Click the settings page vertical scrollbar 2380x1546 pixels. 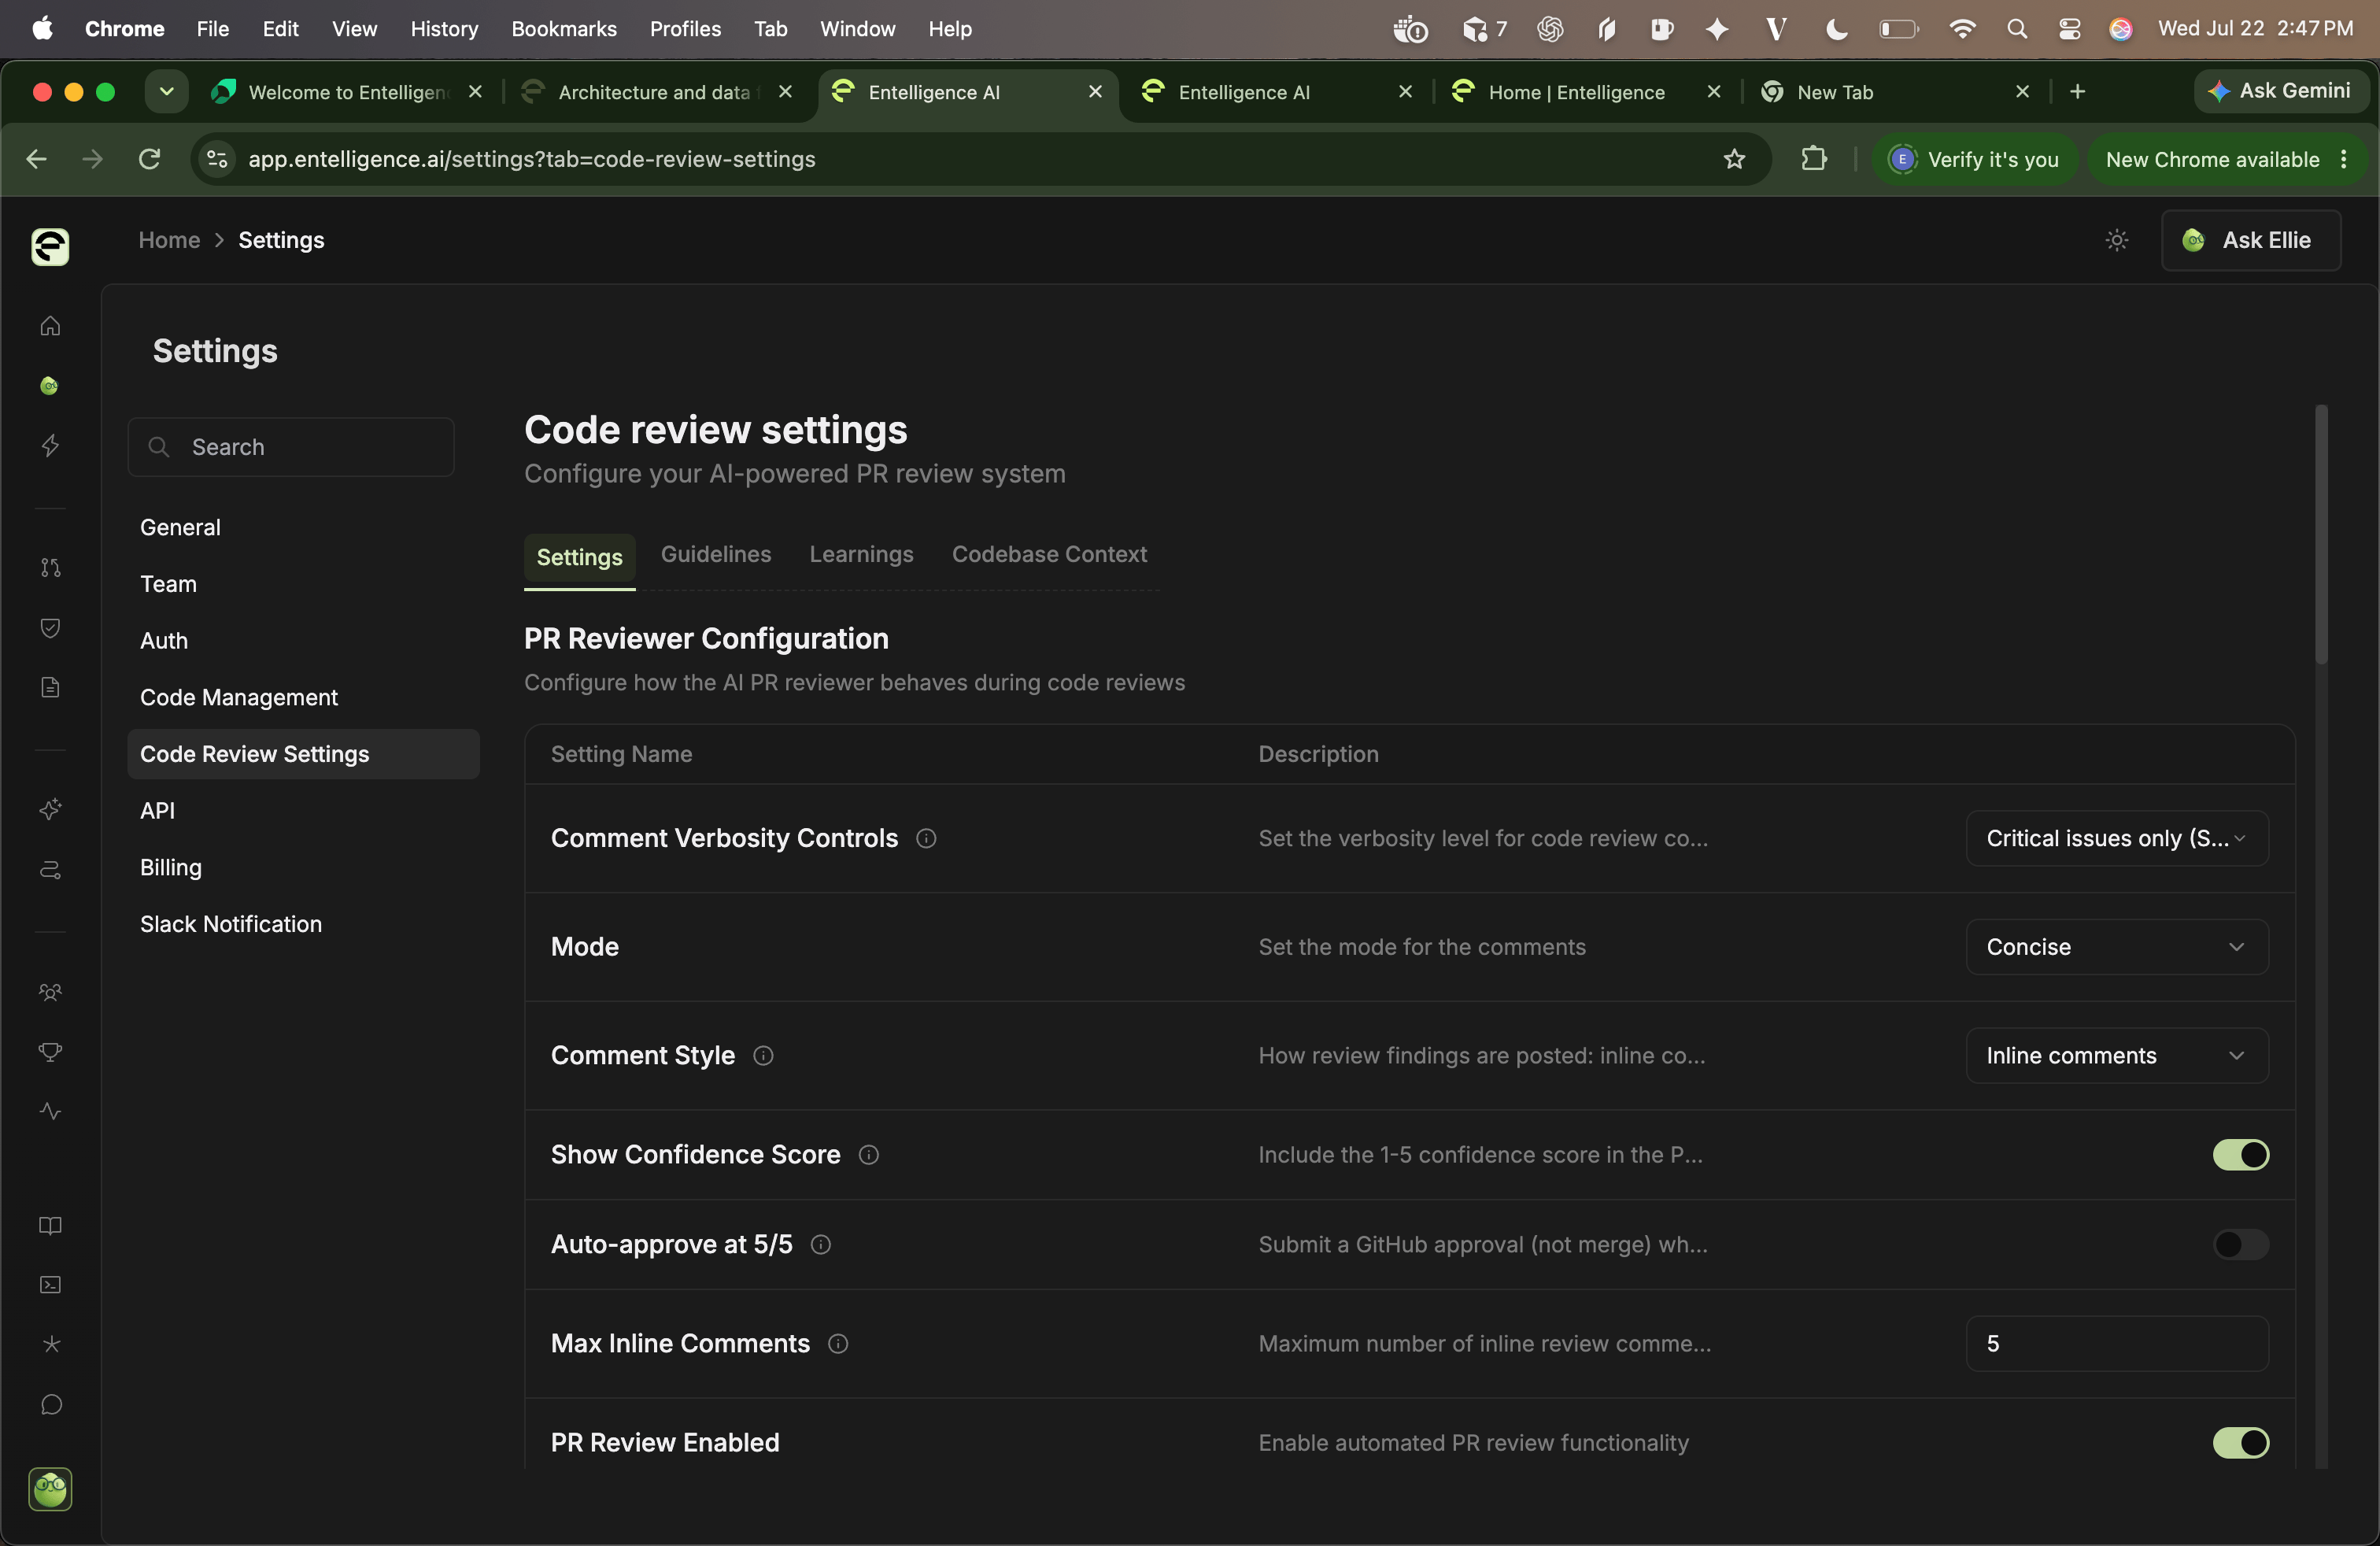pos(2320,534)
